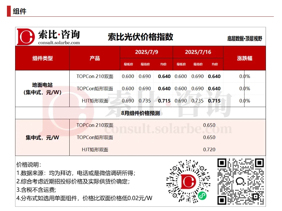
Task: Click note 4 about 单面组件 price
Action: point(84,198)
